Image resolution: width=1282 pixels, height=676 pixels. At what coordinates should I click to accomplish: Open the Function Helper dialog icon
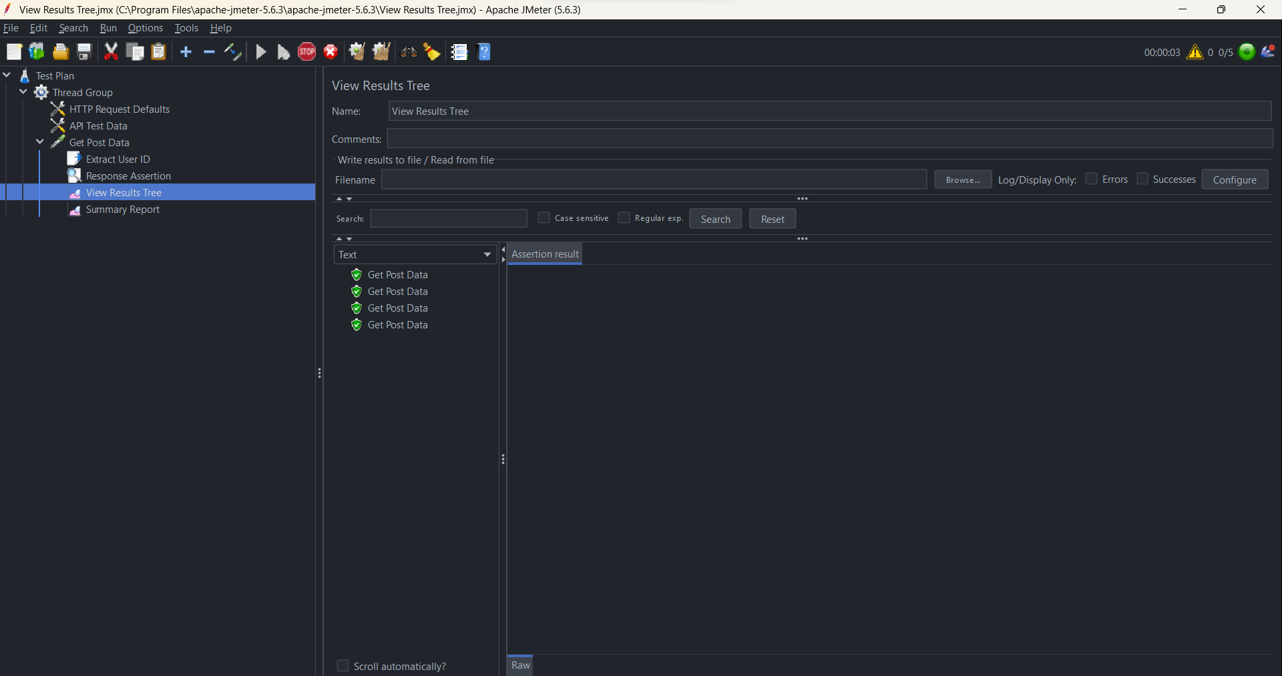tap(459, 51)
